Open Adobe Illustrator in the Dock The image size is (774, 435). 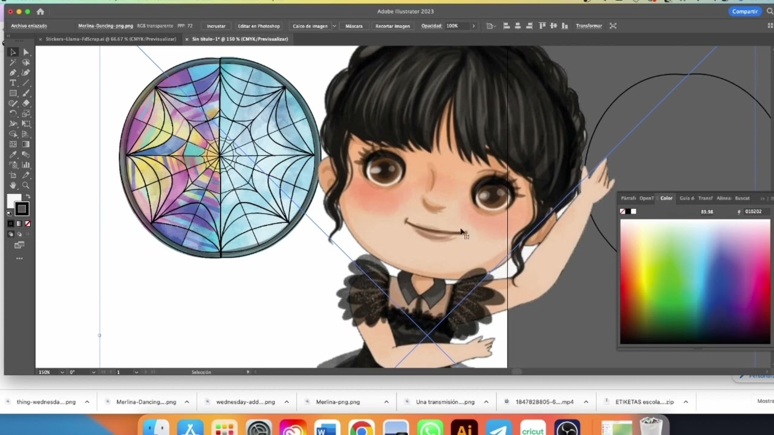pos(464,428)
